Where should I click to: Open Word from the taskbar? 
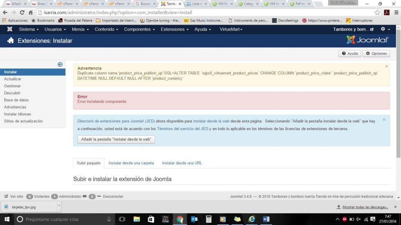(x=266, y=219)
